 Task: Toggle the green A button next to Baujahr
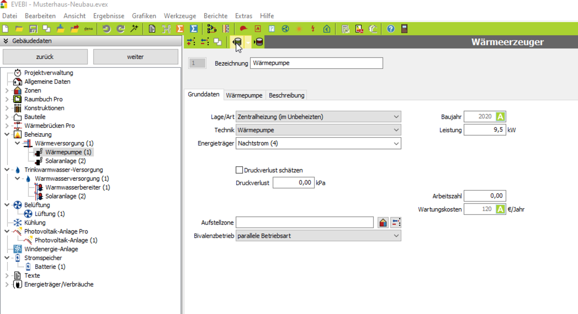[500, 117]
